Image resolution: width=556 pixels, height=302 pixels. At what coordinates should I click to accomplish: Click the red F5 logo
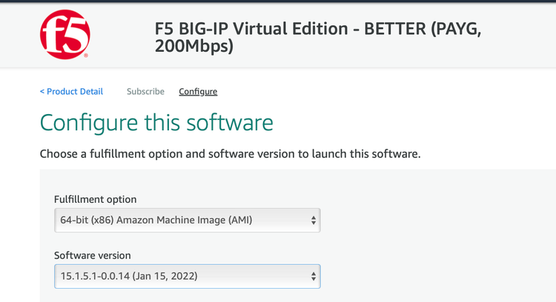point(64,33)
